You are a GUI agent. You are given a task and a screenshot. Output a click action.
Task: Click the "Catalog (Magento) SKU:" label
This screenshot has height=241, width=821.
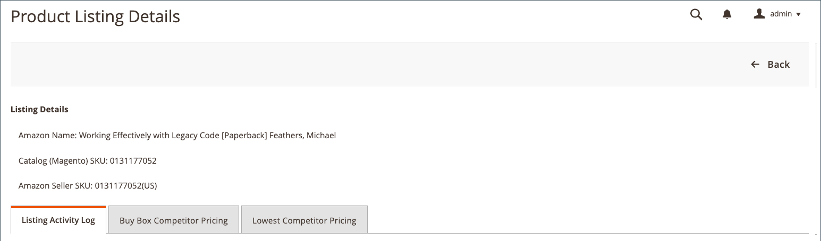tap(63, 161)
